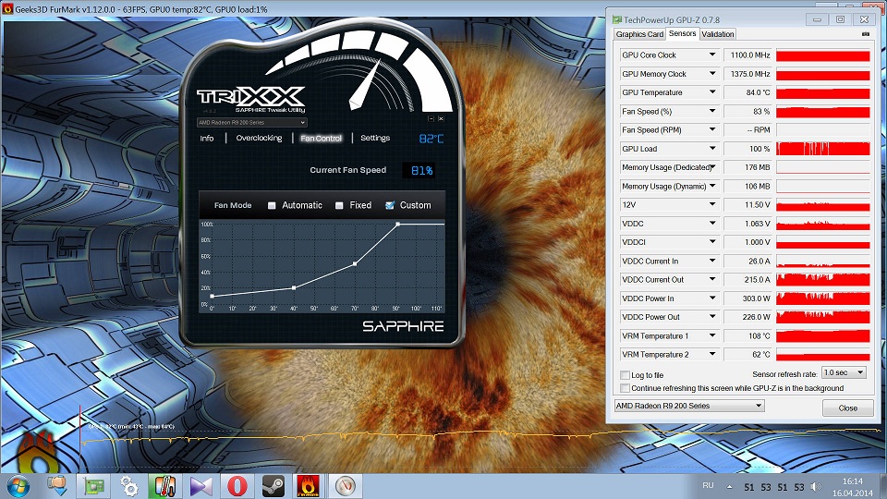887x499 pixels.
Task: Open the gears settings taskbar icon
Action: pos(128,487)
